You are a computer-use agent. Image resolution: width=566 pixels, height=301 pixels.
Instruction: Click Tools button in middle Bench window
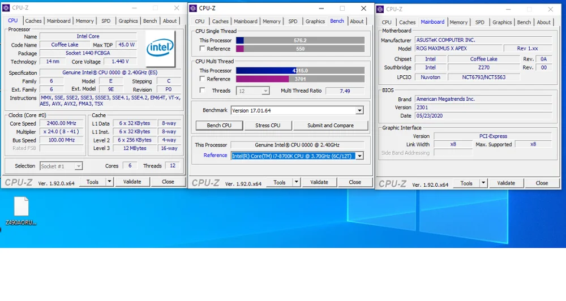click(x=280, y=182)
